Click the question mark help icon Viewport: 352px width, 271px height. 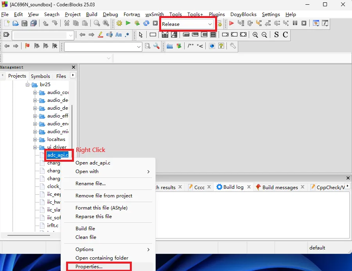(x=221, y=46)
